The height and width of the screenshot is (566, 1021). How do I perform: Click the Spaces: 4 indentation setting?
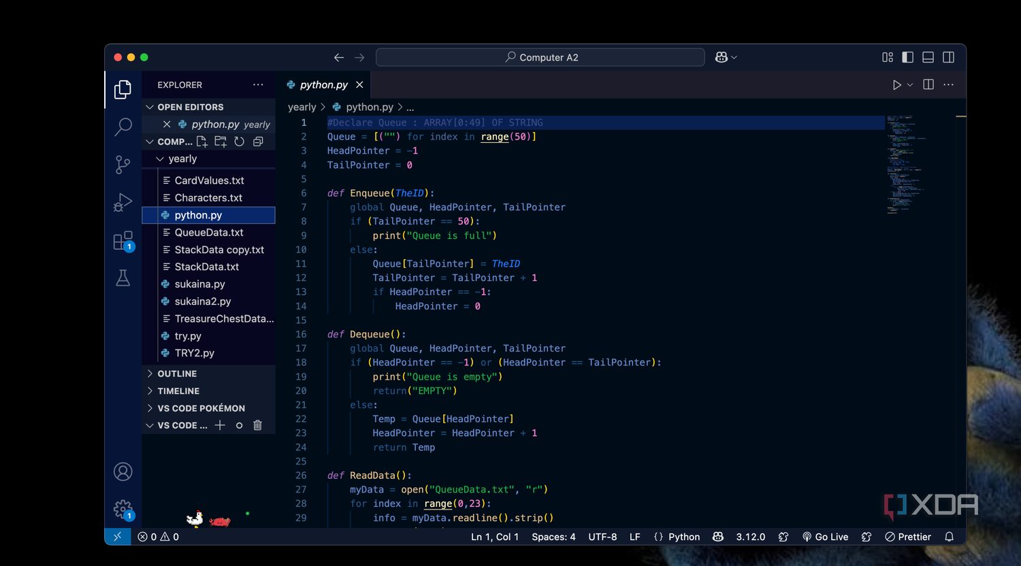click(553, 537)
